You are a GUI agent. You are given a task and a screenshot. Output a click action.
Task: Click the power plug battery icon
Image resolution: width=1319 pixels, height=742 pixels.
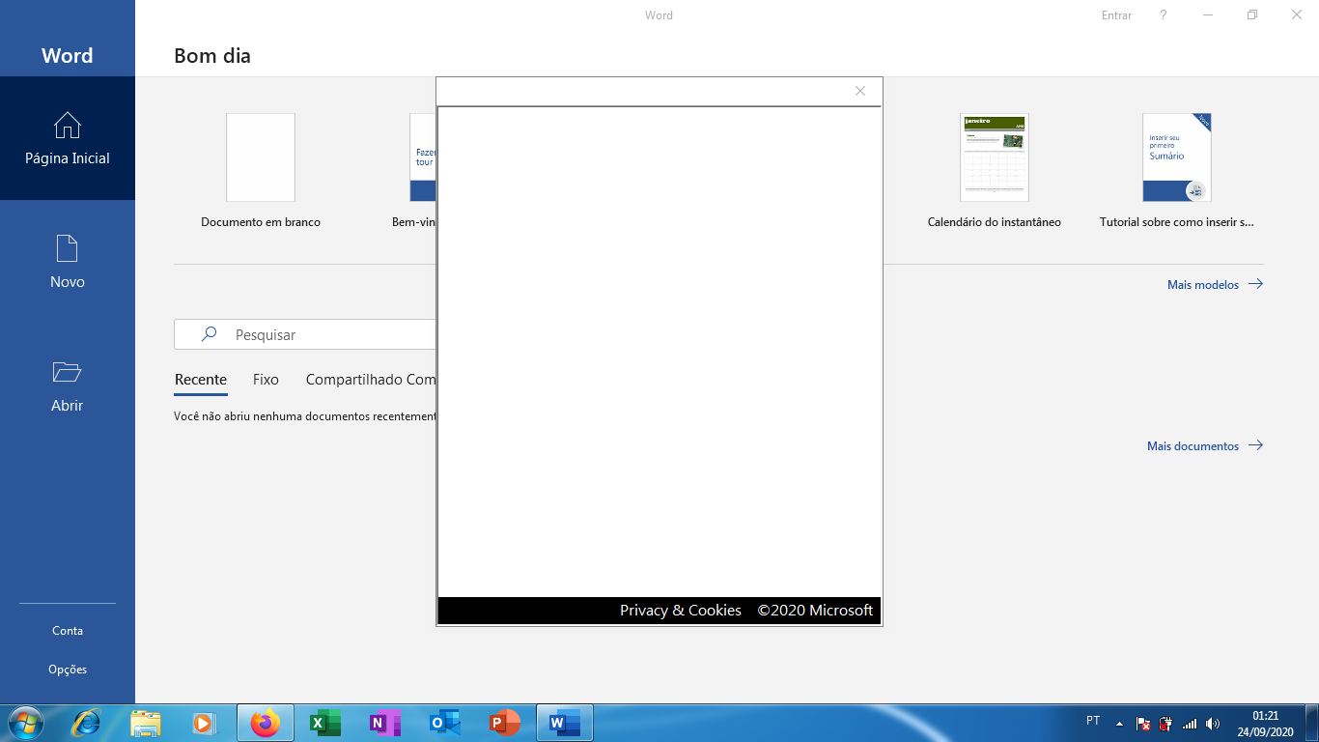click(1166, 724)
